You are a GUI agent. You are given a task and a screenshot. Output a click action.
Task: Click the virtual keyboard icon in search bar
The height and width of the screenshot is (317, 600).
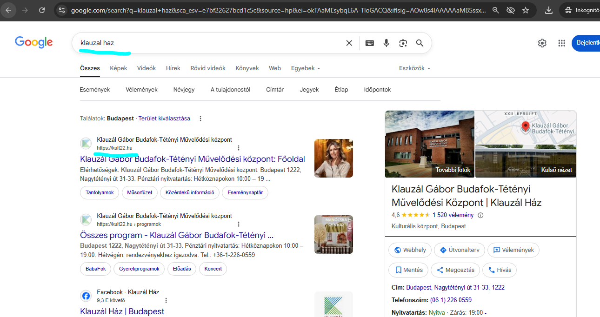point(370,43)
